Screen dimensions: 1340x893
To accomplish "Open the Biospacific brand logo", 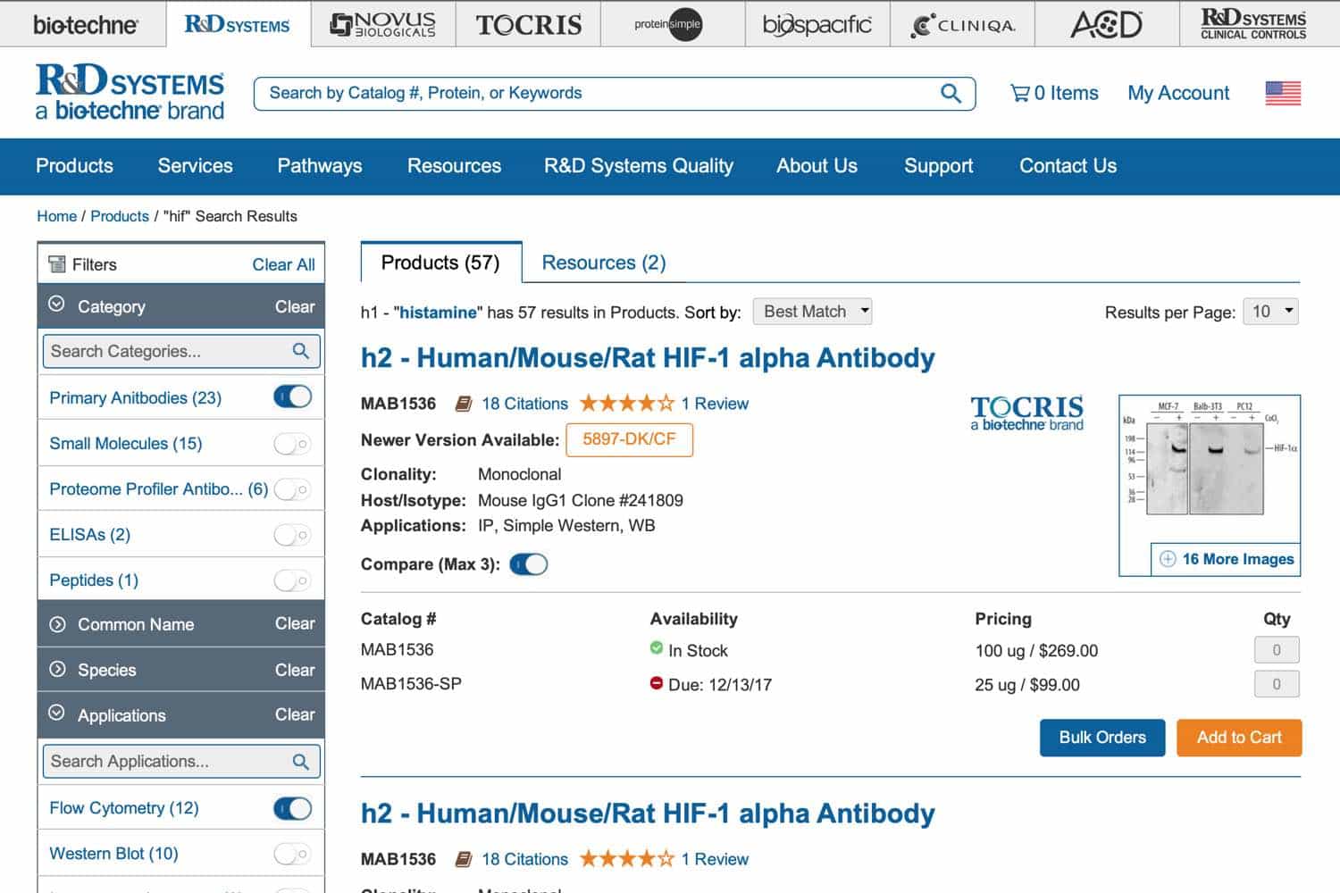I will tap(817, 24).
